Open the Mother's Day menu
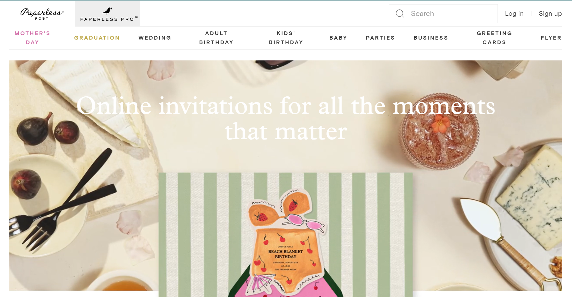This screenshot has height=297, width=572. point(32,38)
